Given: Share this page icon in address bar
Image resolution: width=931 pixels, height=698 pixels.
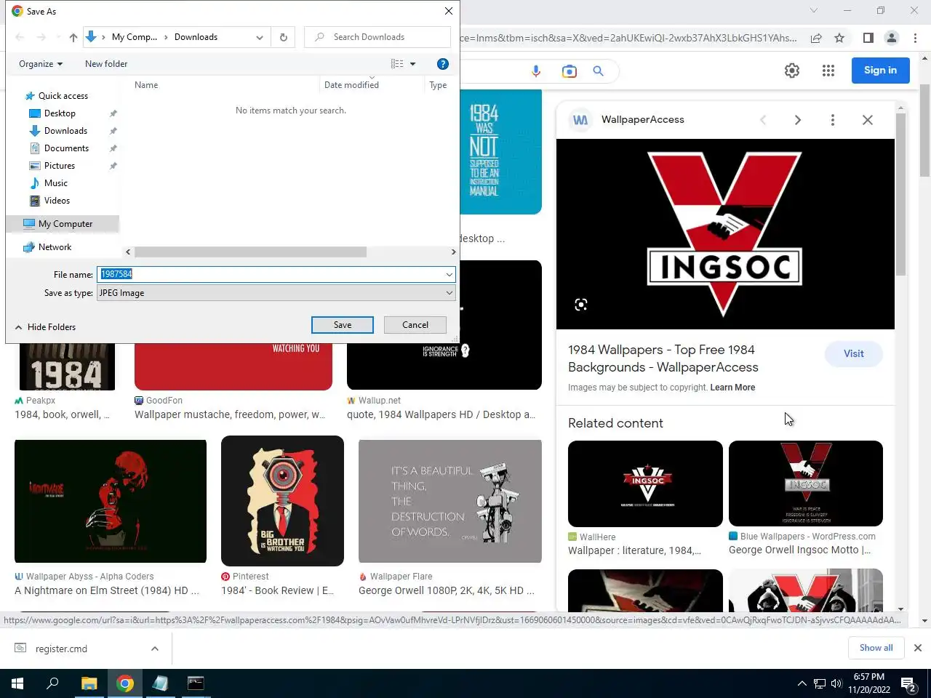Looking at the screenshot, I should [816, 38].
